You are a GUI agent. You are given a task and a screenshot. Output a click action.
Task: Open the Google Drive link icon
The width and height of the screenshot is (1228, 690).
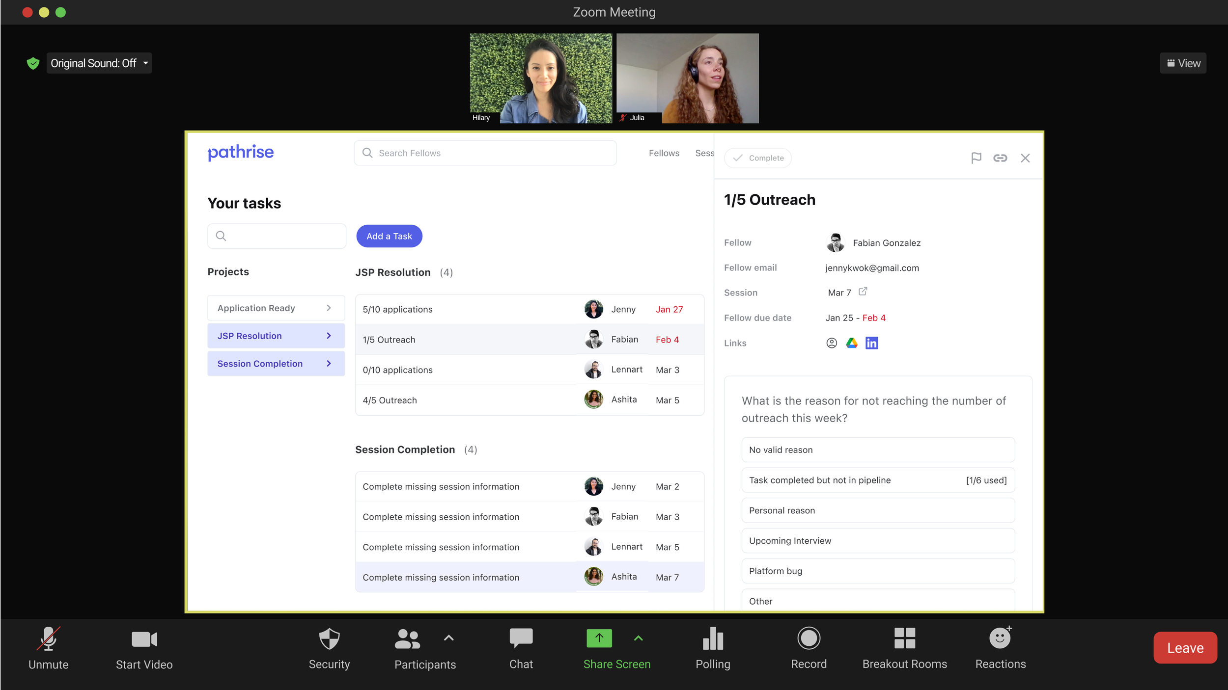pyautogui.click(x=852, y=343)
